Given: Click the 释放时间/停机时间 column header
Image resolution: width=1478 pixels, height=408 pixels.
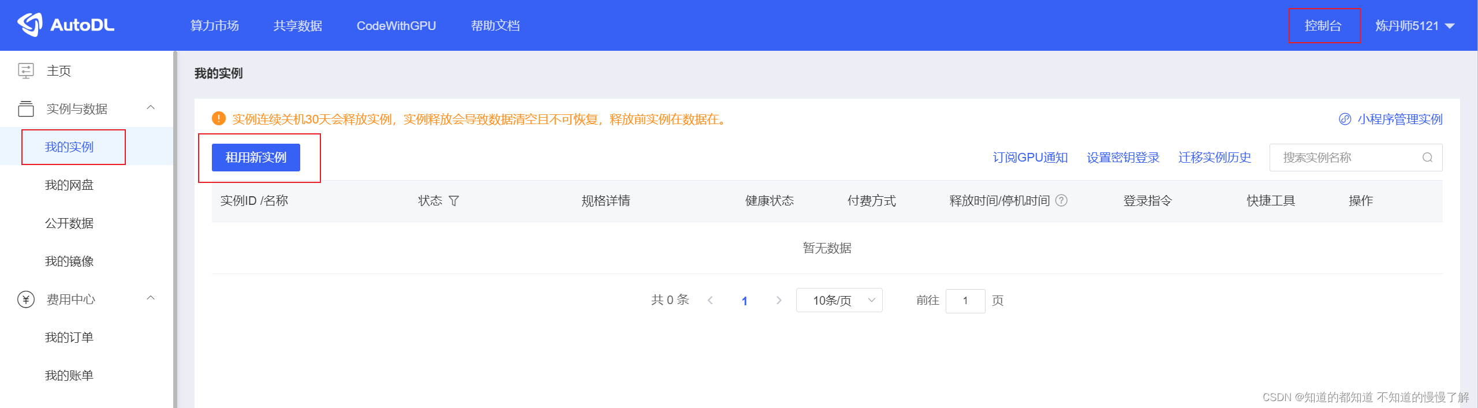Looking at the screenshot, I should [x=999, y=201].
